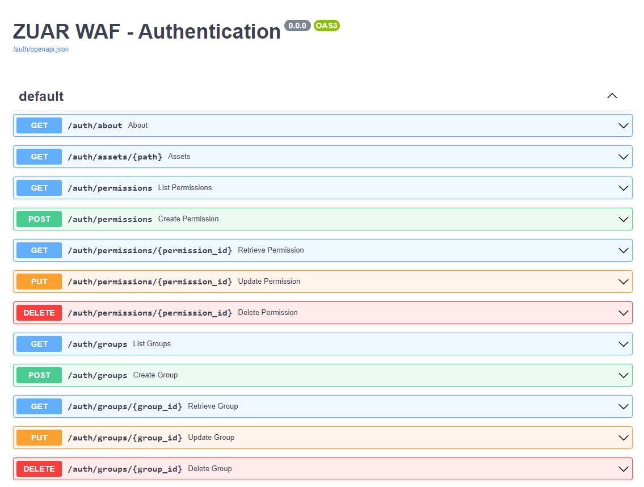This screenshot has height=487, width=644.
Task: Expand the Retrieve Permission row chevron
Action: coord(623,251)
